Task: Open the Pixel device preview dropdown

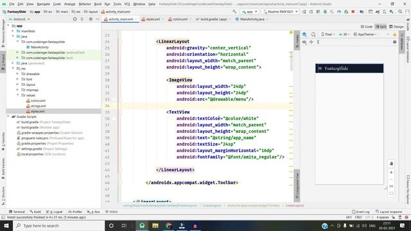Action: (328, 34)
